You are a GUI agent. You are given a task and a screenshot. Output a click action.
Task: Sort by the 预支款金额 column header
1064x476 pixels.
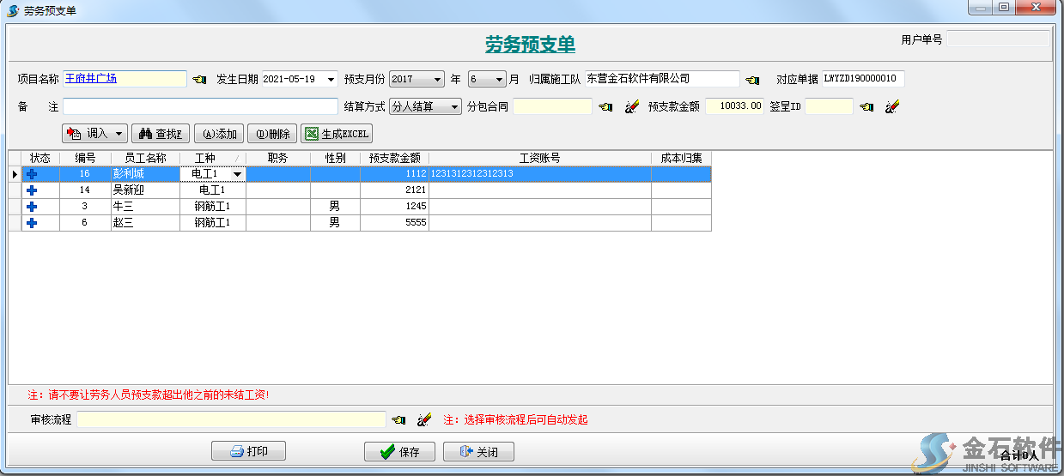point(394,159)
